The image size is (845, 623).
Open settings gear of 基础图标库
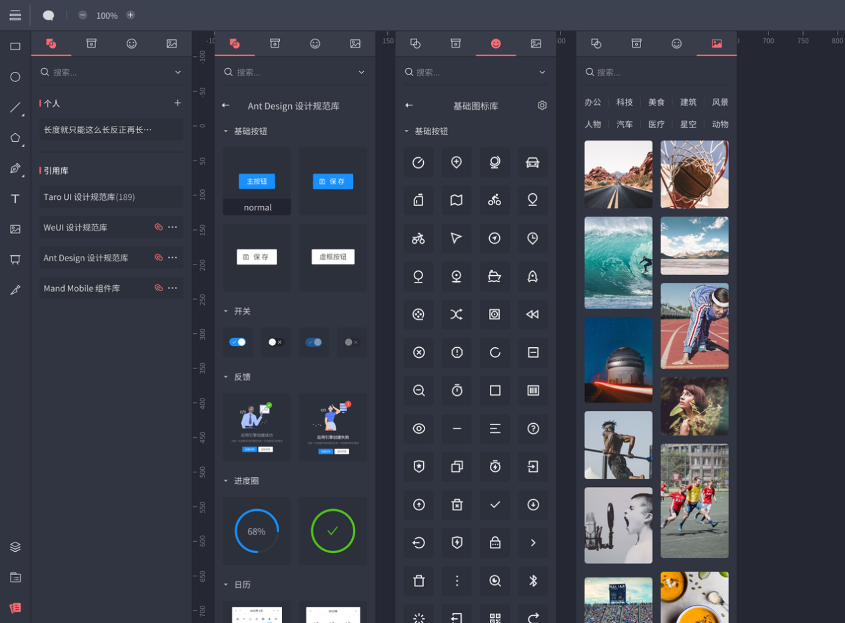[x=542, y=105]
